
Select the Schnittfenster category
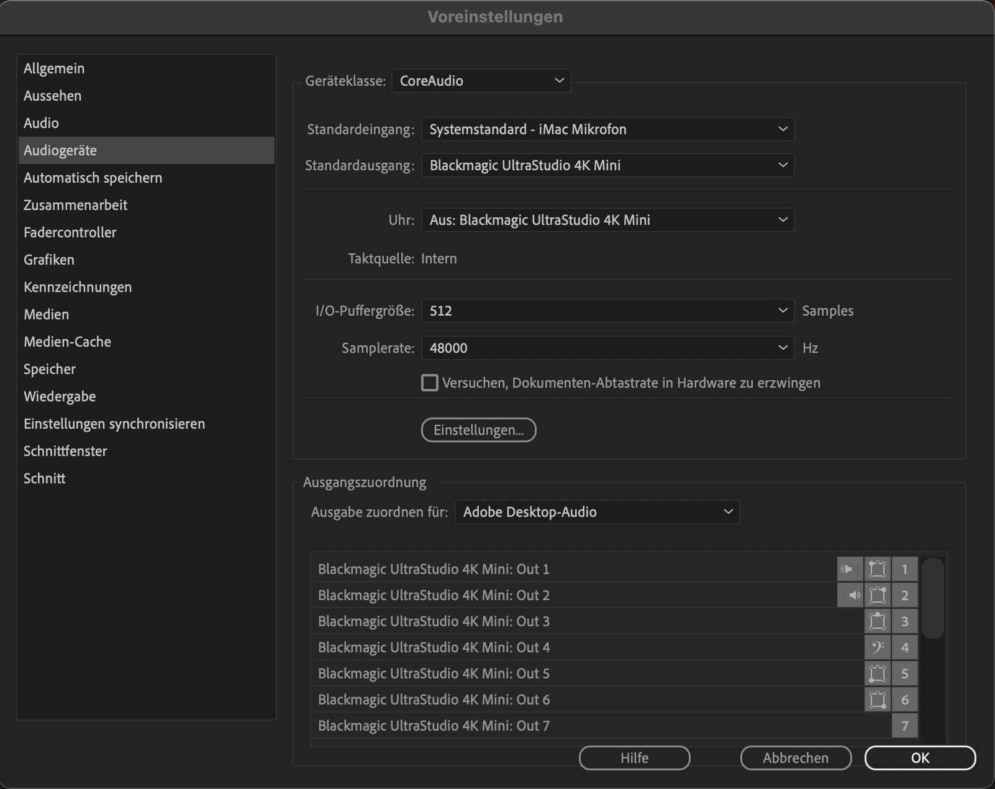[x=147, y=451]
